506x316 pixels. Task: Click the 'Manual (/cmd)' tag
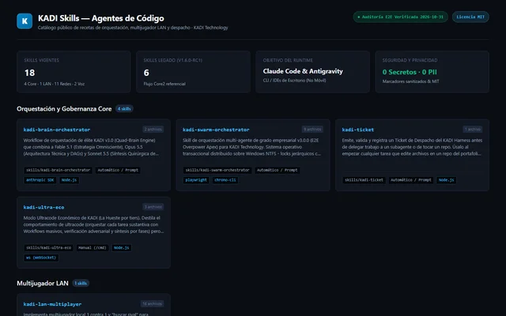(x=93, y=248)
